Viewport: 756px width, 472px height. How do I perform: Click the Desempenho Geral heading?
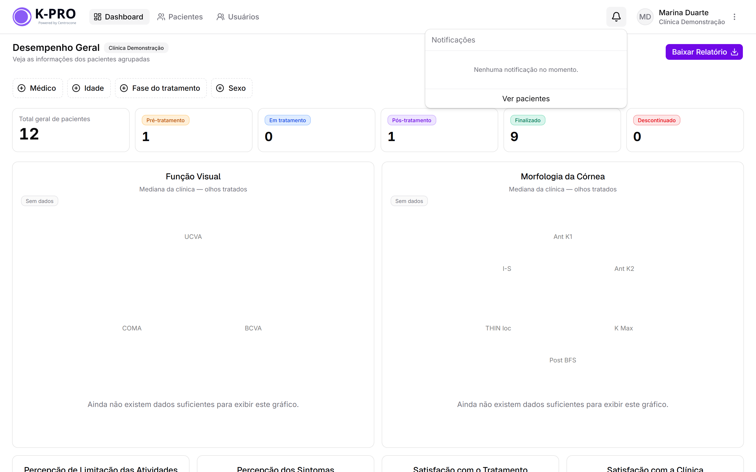(x=56, y=47)
